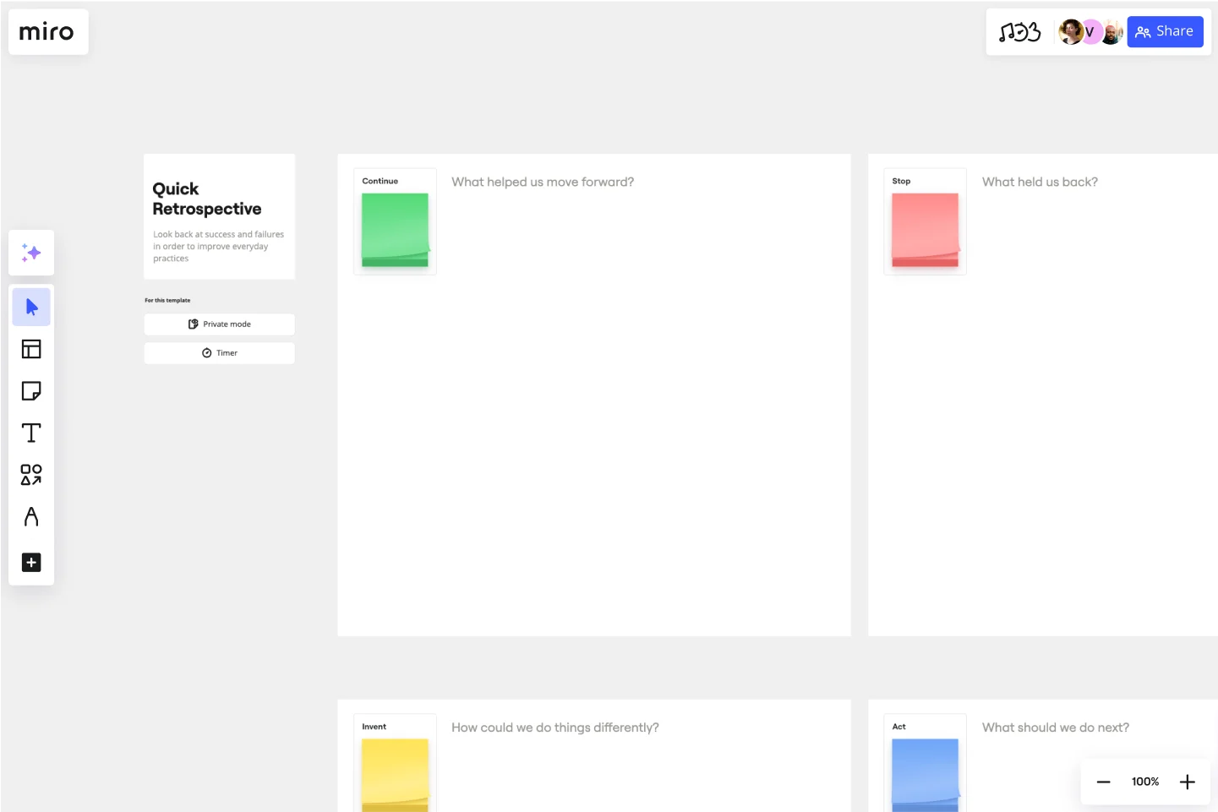This screenshot has height=812, width=1218.
Task: Open the 100% zoom level menu
Action: tap(1145, 782)
